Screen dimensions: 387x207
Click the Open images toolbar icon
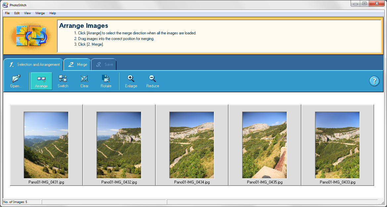coord(16,79)
